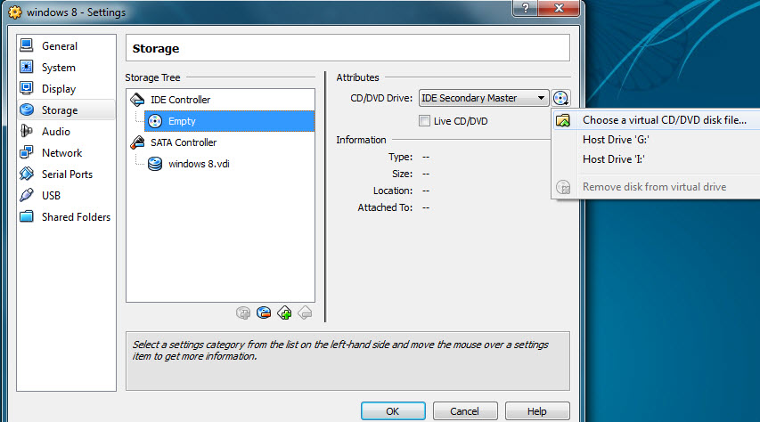Screen dimensions: 760x422
Task: Click the USB category plug icon
Action: 27,195
